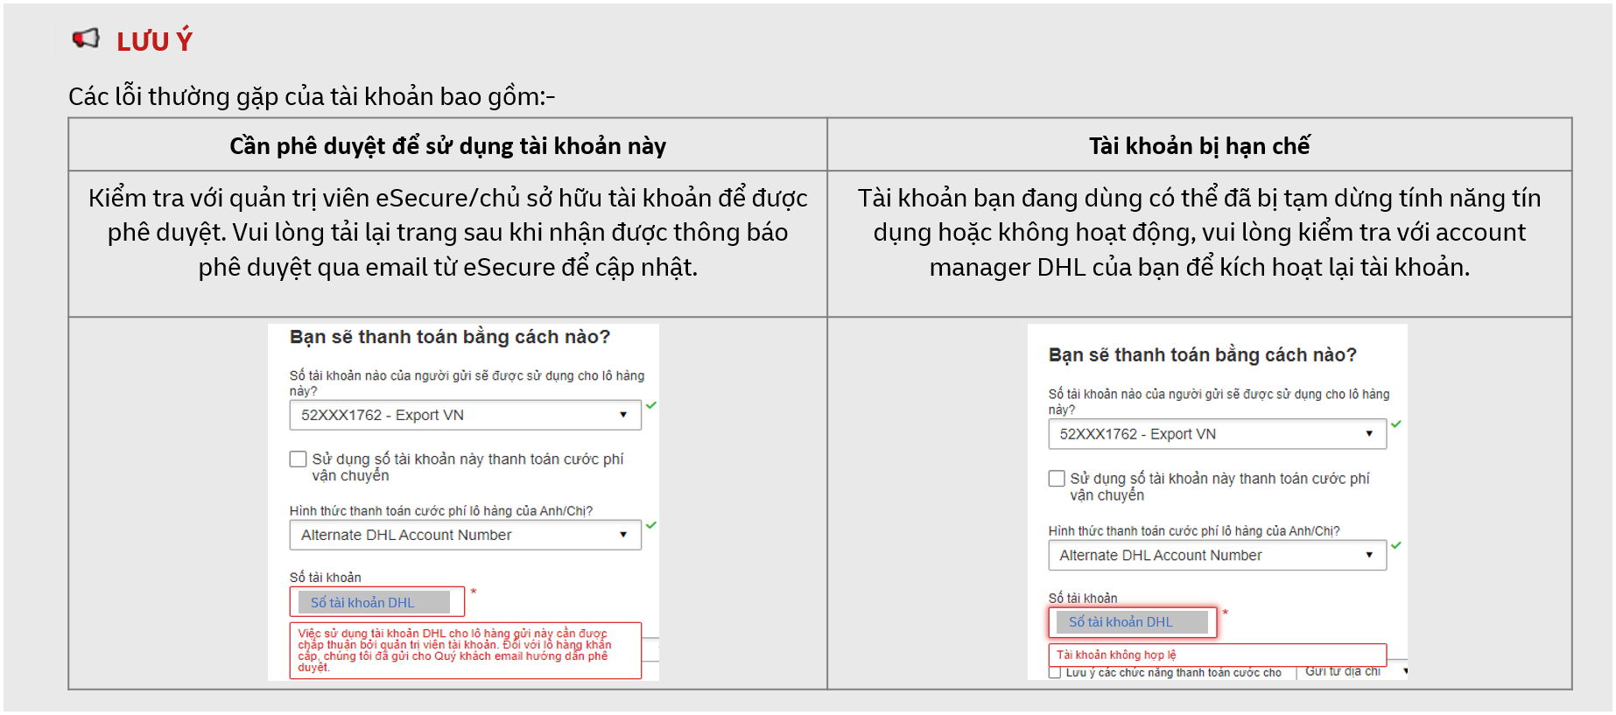
Task: Open the Gửi từ địa chỉ dropdown
Action: [1353, 671]
